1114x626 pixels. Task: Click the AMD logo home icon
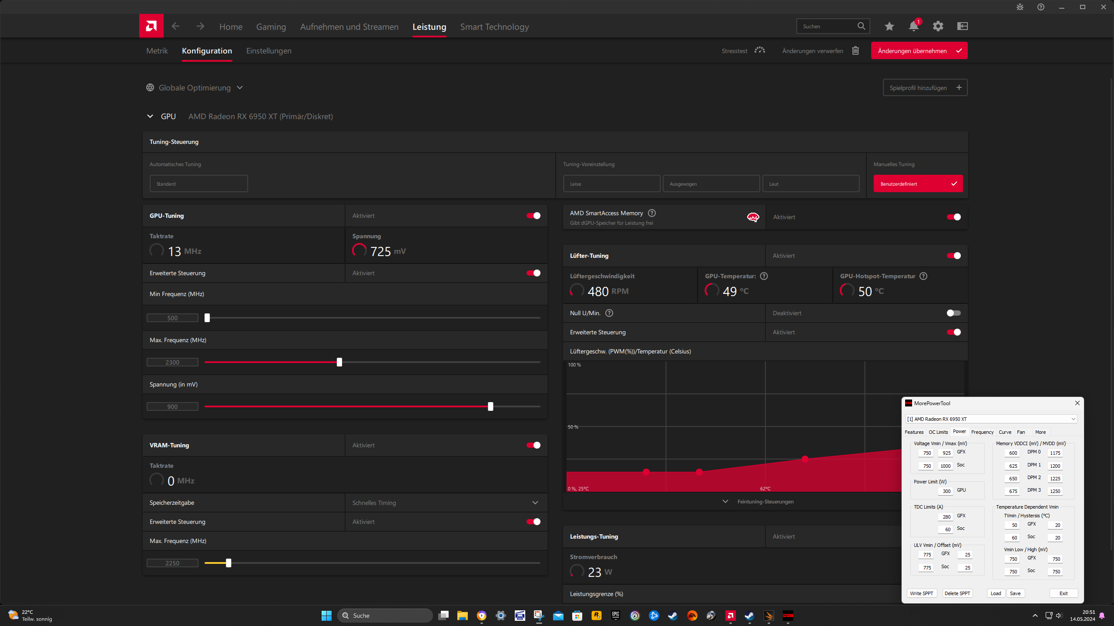point(151,26)
